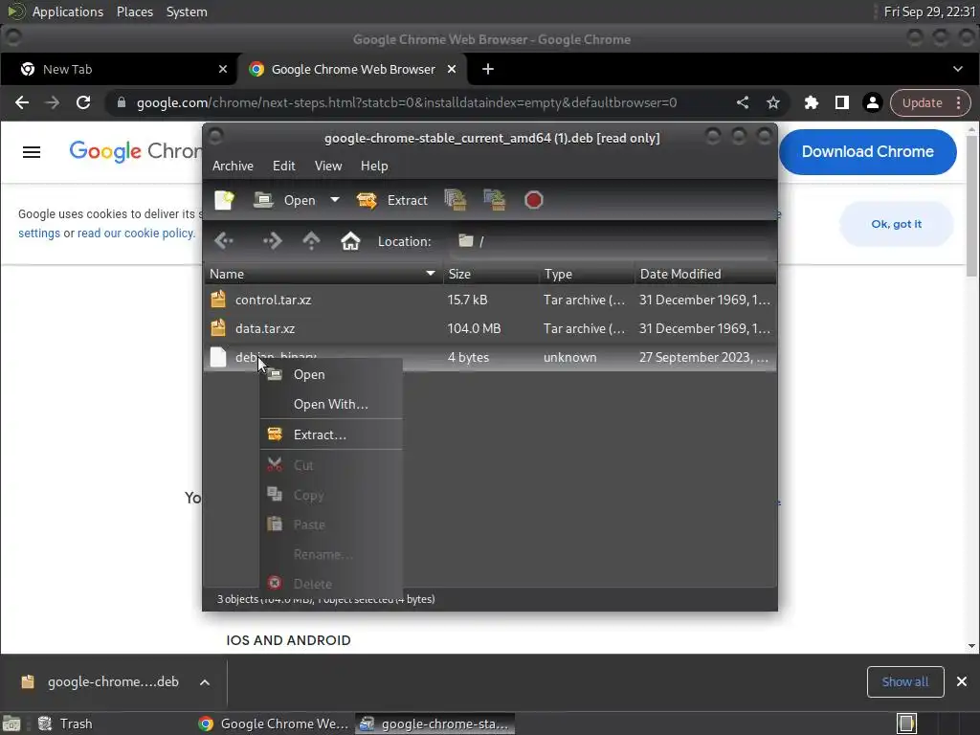Click the Add files to archive icon

456,200
